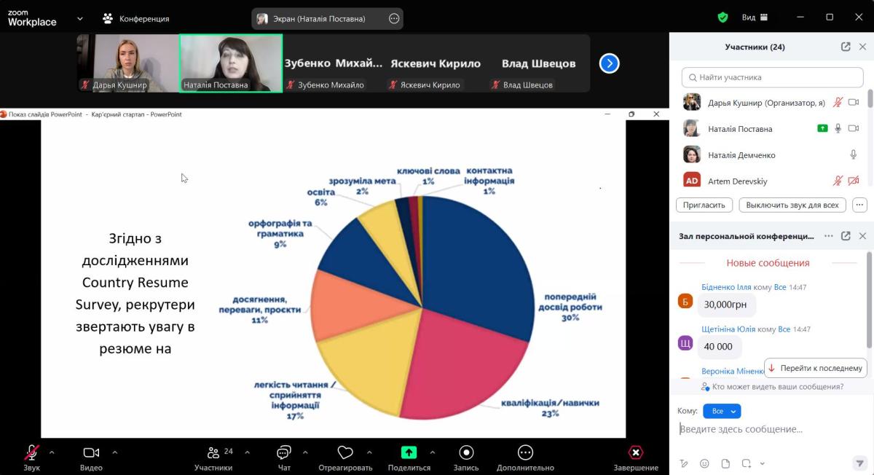Expand audio options caret beside Звук
This screenshot has width=874, height=475.
point(51,452)
